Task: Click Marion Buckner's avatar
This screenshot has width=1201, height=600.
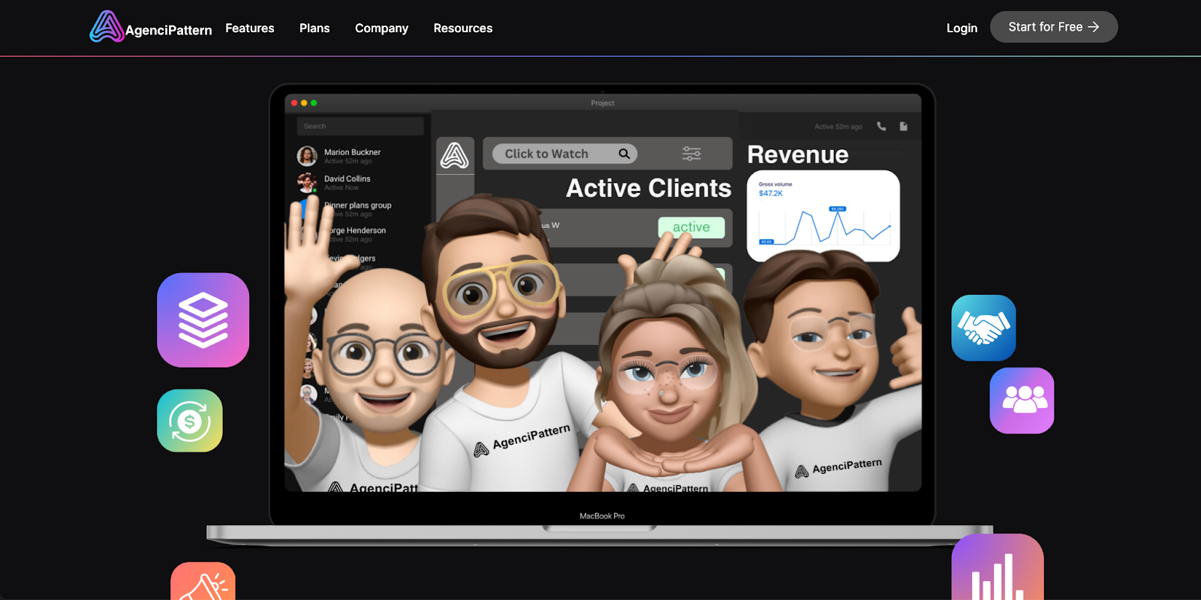Action: 307,156
